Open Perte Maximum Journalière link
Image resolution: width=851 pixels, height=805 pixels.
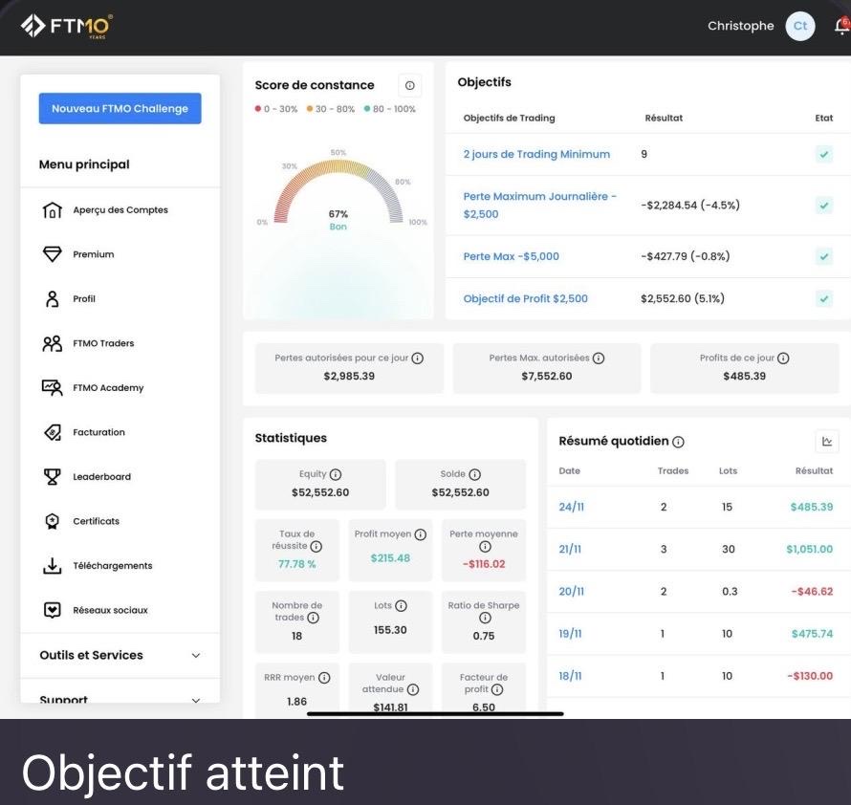click(x=539, y=206)
